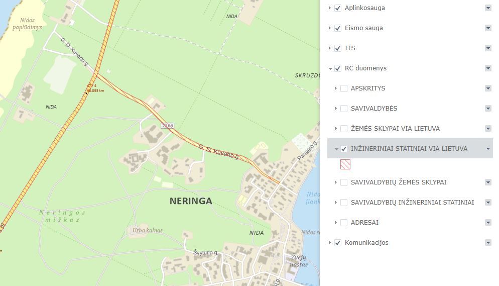Select the SAVIVALDYBIŲ ŽEMĖS SKLYPAI layer name
Viewport: 499px width, 286px height.
[399, 182]
